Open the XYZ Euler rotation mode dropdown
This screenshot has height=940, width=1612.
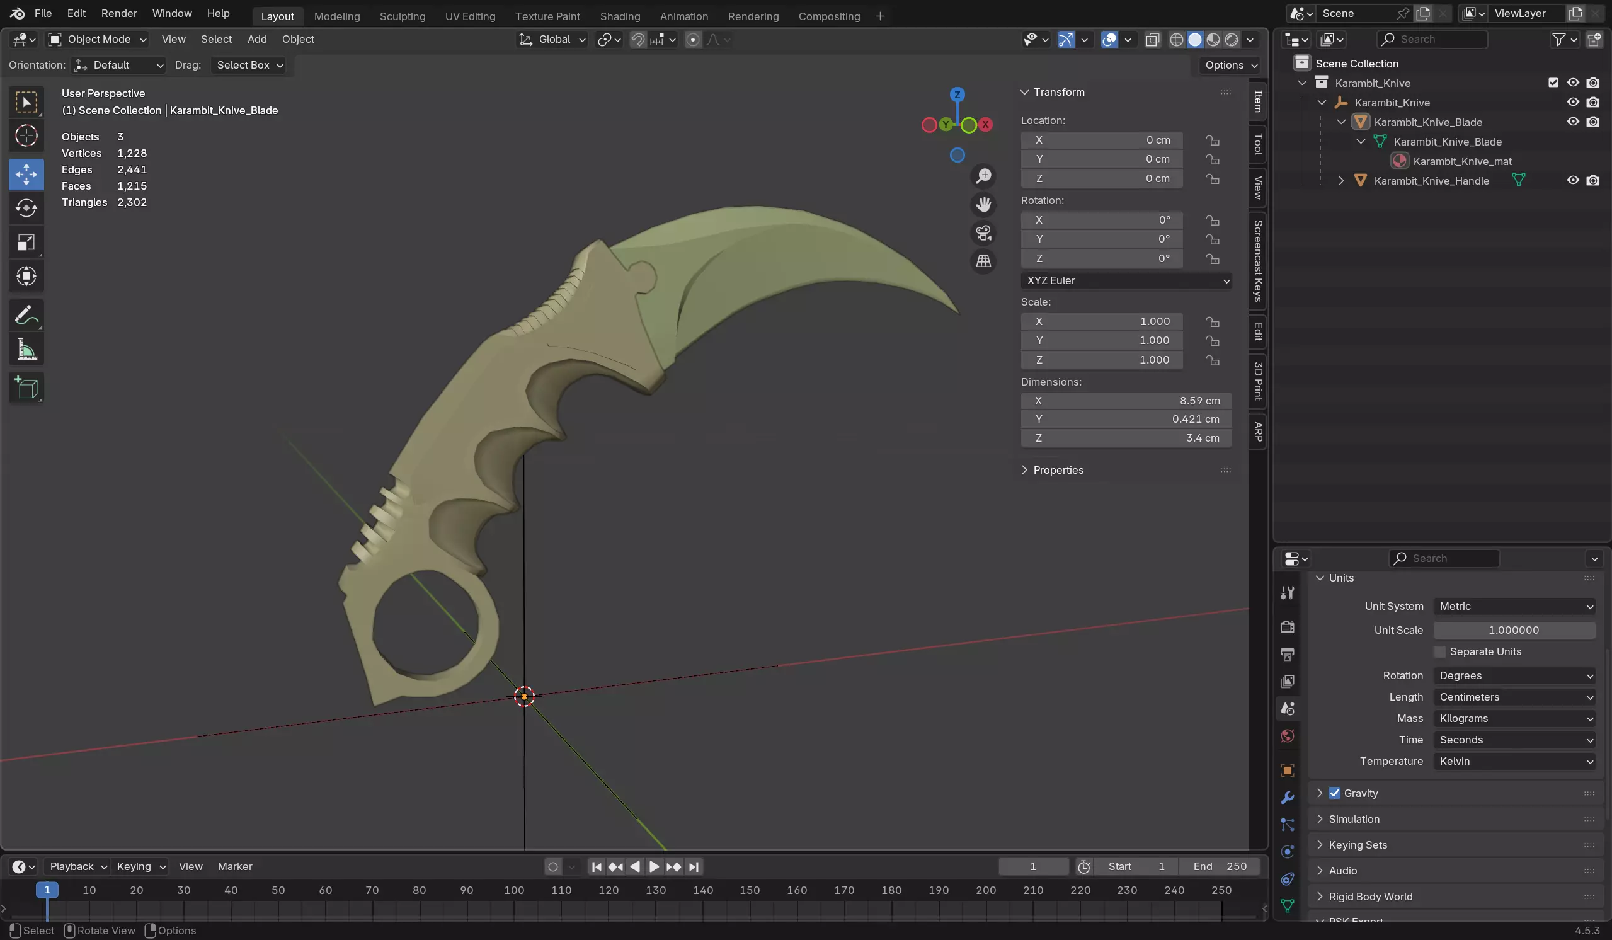(1126, 280)
